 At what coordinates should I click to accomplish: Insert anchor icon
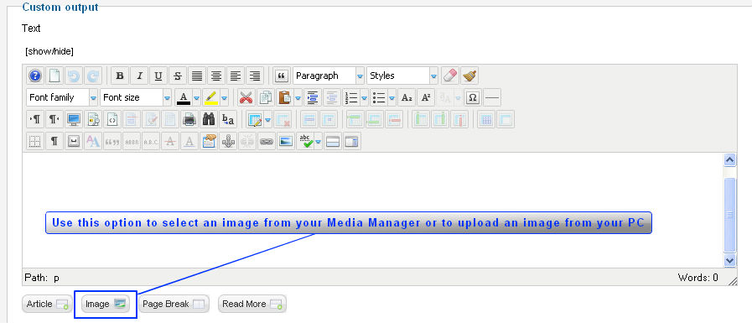[x=228, y=141]
